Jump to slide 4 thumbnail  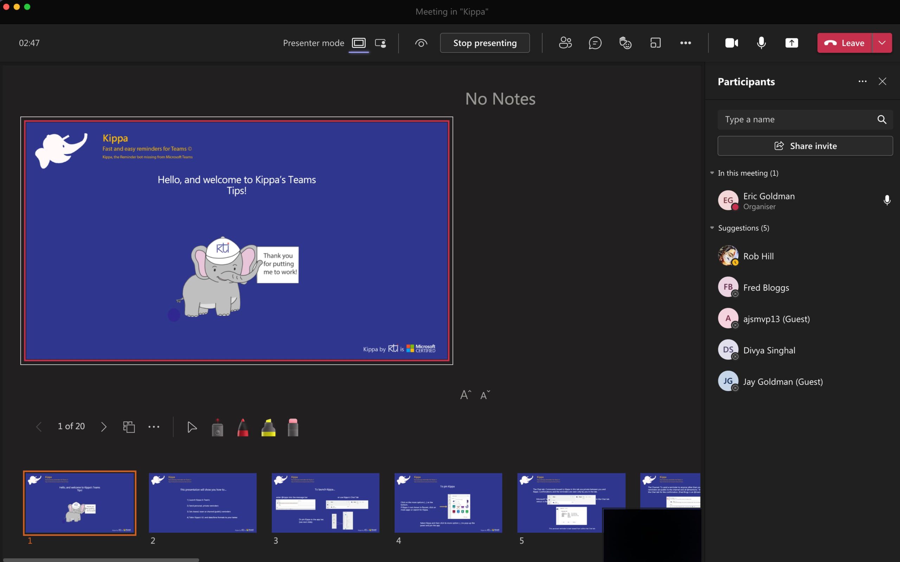tap(448, 503)
